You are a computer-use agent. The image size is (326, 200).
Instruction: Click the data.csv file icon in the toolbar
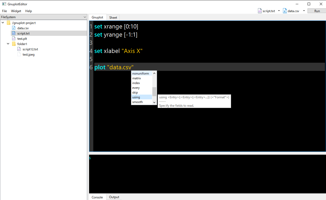click(284, 11)
